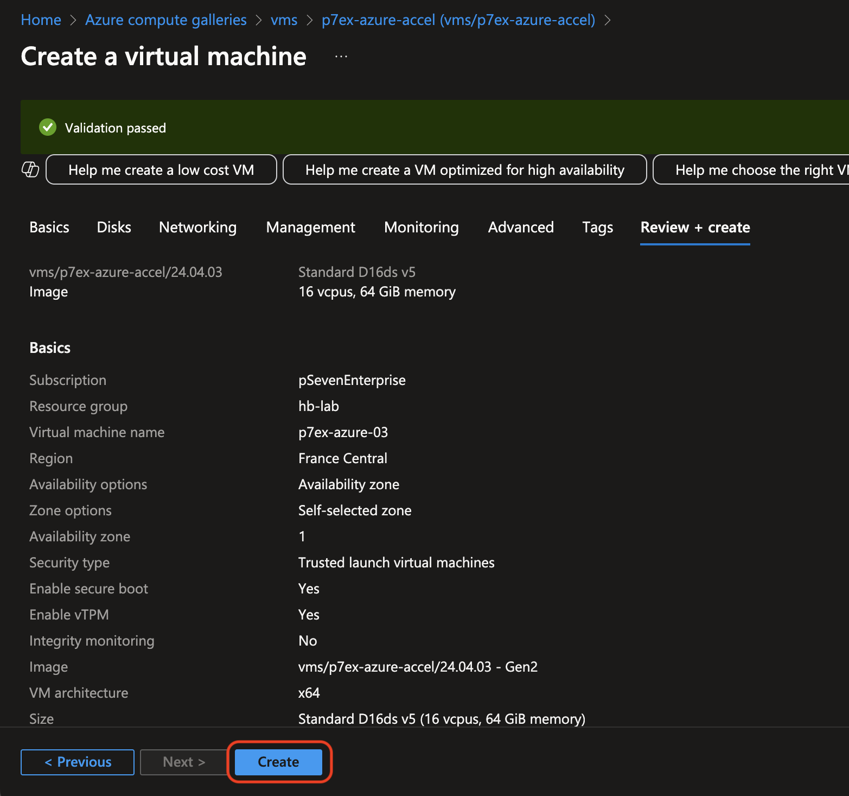Screen dimensions: 849x796
Task: Open the Monitoring tab
Action: (421, 227)
